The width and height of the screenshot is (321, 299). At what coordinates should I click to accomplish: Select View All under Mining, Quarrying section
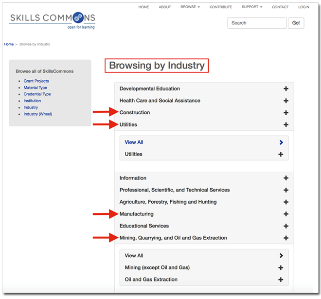click(134, 256)
